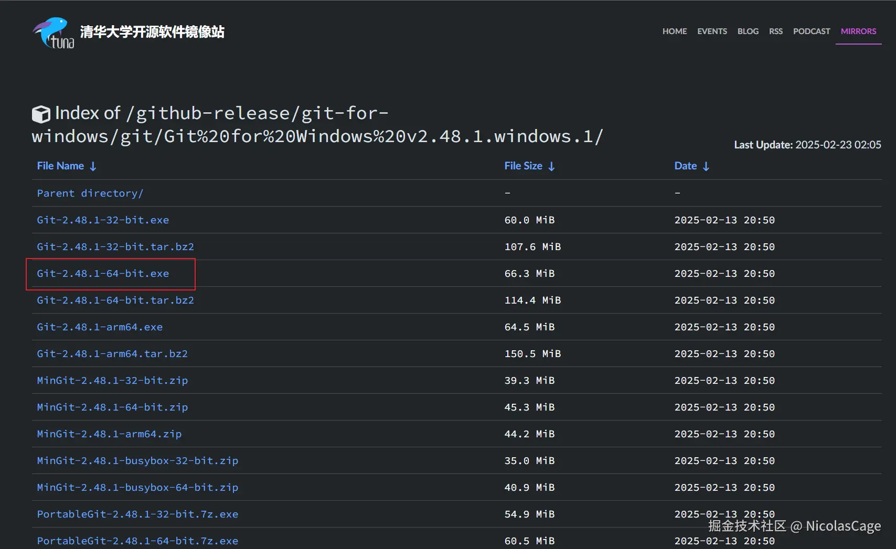The height and width of the screenshot is (549, 896).
Task: Download Git-2.48.1-arm64.exe
Action: (100, 327)
